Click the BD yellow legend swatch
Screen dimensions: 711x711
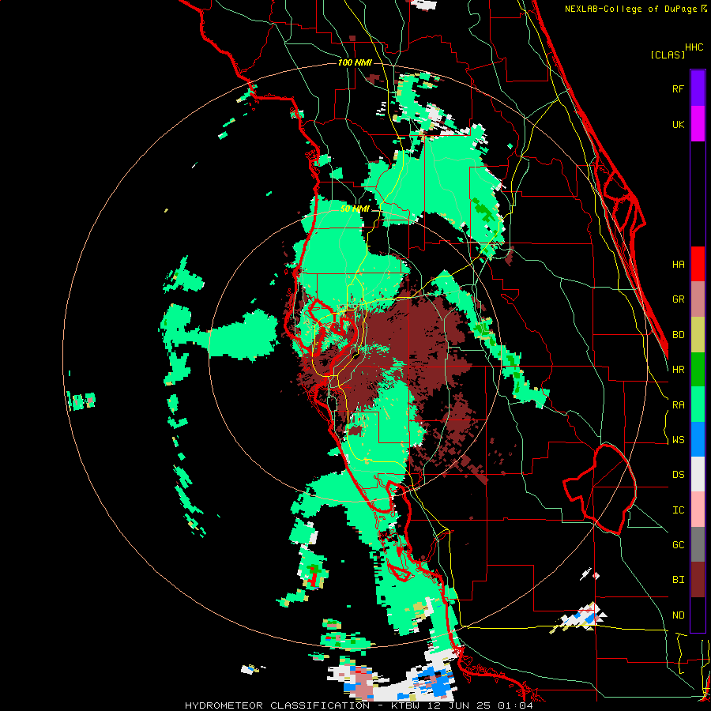(698, 335)
